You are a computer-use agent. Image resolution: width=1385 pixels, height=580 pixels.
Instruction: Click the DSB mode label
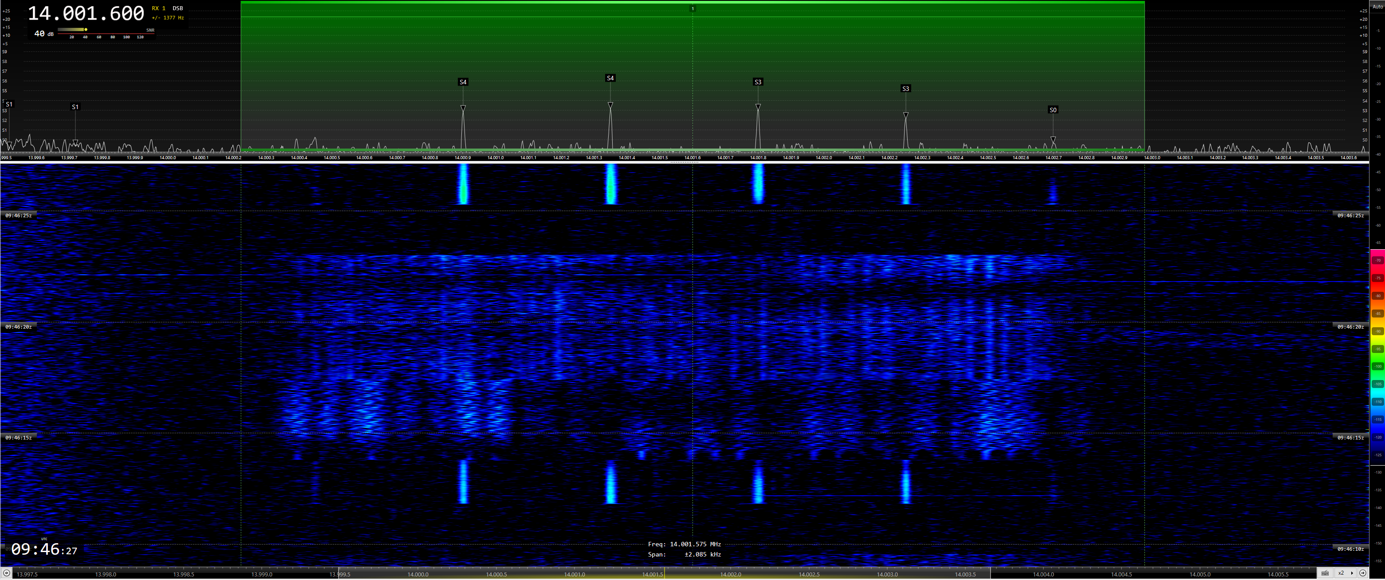click(x=177, y=8)
